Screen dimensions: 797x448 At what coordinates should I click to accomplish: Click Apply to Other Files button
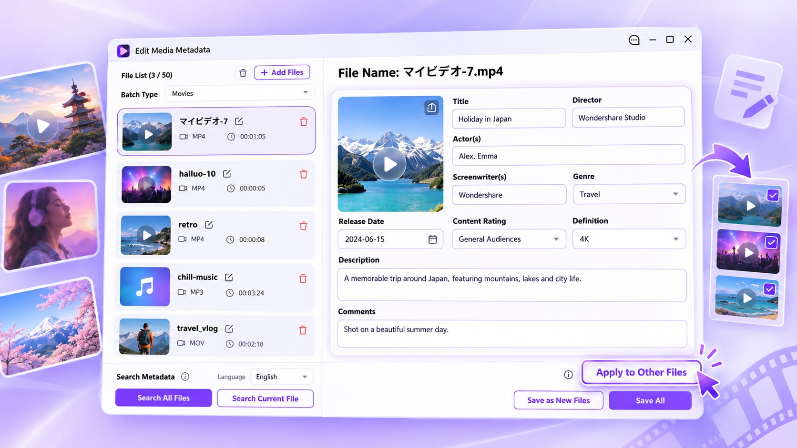pyautogui.click(x=641, y=372)
